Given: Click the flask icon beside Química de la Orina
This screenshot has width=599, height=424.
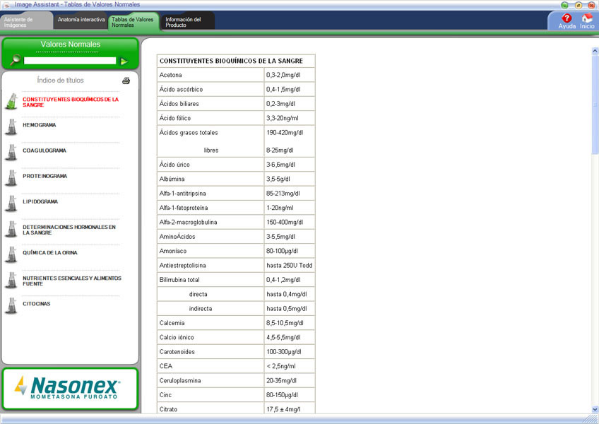Looking at the screenshot, I should coord(12,255).
